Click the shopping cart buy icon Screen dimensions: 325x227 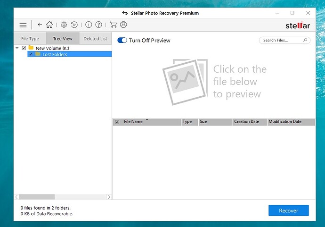(113, 25)
